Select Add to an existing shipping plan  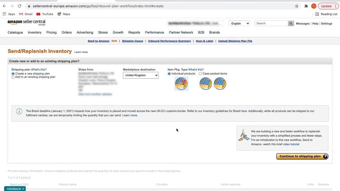pyautogui.click(x=13, y=77)
